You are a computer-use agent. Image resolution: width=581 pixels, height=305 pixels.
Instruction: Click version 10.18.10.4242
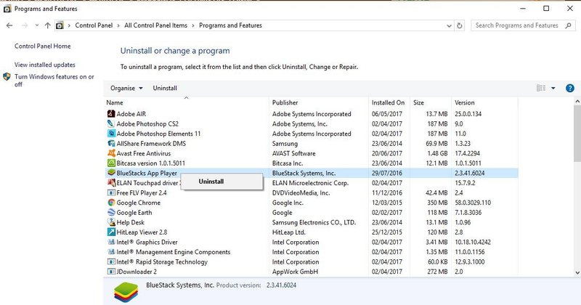(x=473, y=242)
